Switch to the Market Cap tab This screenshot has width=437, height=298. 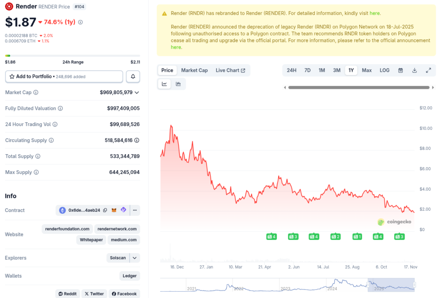(x=194, y=70)
